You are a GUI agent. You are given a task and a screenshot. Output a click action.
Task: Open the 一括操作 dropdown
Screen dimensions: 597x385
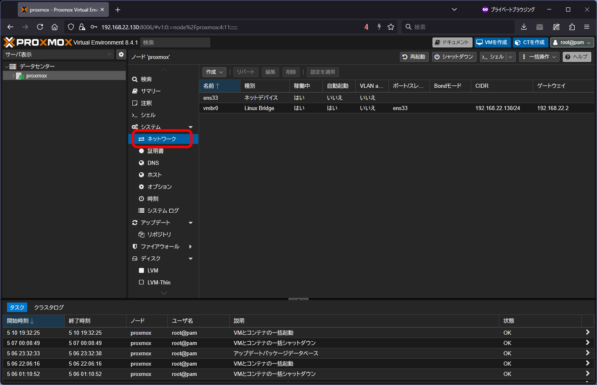[539, 57]
